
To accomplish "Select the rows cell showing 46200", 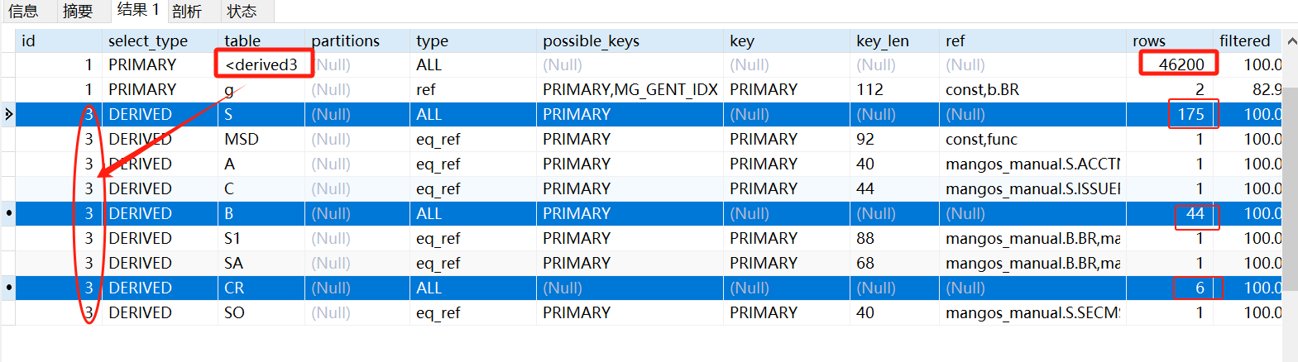I will [1180, 64].
